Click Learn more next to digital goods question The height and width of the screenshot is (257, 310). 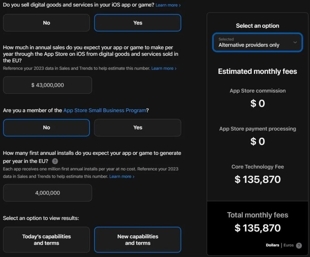[168, 5]
